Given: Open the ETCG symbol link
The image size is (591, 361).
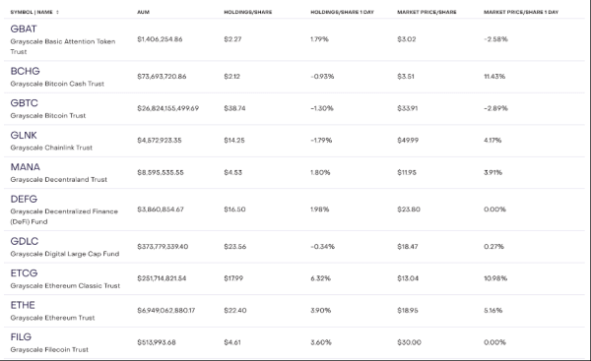Looking at the screenshot, I should click(24, 273).
